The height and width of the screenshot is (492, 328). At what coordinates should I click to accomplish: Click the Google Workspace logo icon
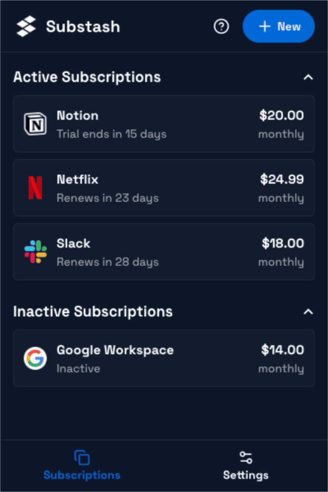[36, 358]
